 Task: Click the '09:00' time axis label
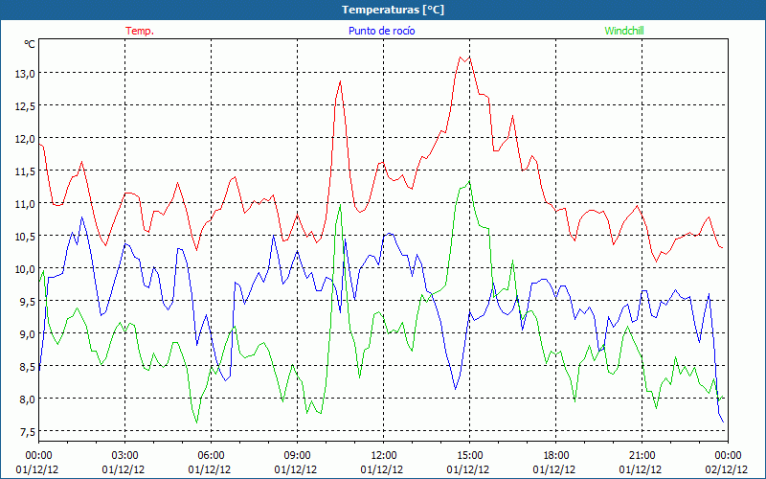coord(297,455)
